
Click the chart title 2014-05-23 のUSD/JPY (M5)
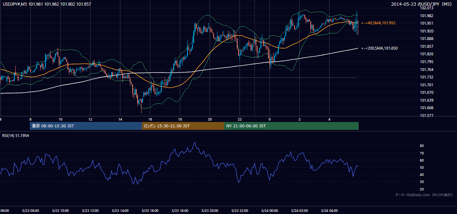click(422, 4)
